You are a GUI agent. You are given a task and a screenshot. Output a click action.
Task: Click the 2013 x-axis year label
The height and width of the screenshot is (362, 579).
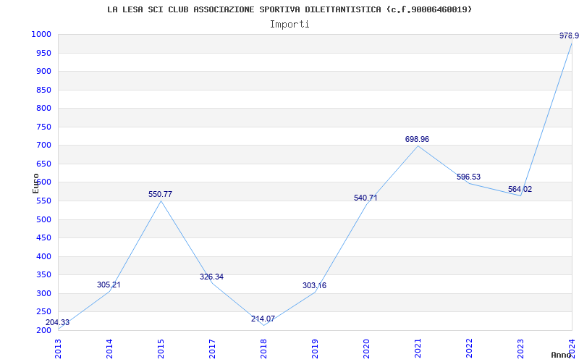58,349
